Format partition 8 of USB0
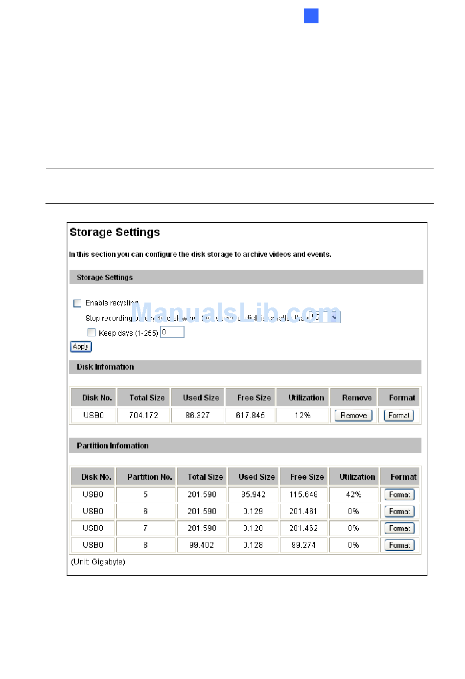Viewport: 465px width, 679px height. point(399,545)
